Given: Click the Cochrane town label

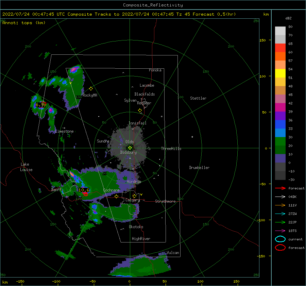Looking at the screenshot, I should coord(111,190).
